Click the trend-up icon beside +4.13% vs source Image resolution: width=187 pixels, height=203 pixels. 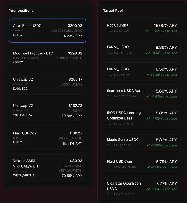148,53
